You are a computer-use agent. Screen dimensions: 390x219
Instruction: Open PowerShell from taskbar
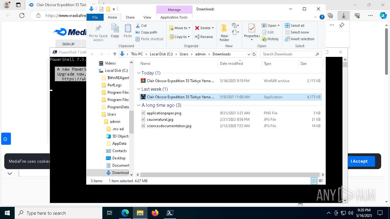tap(170, 213)
